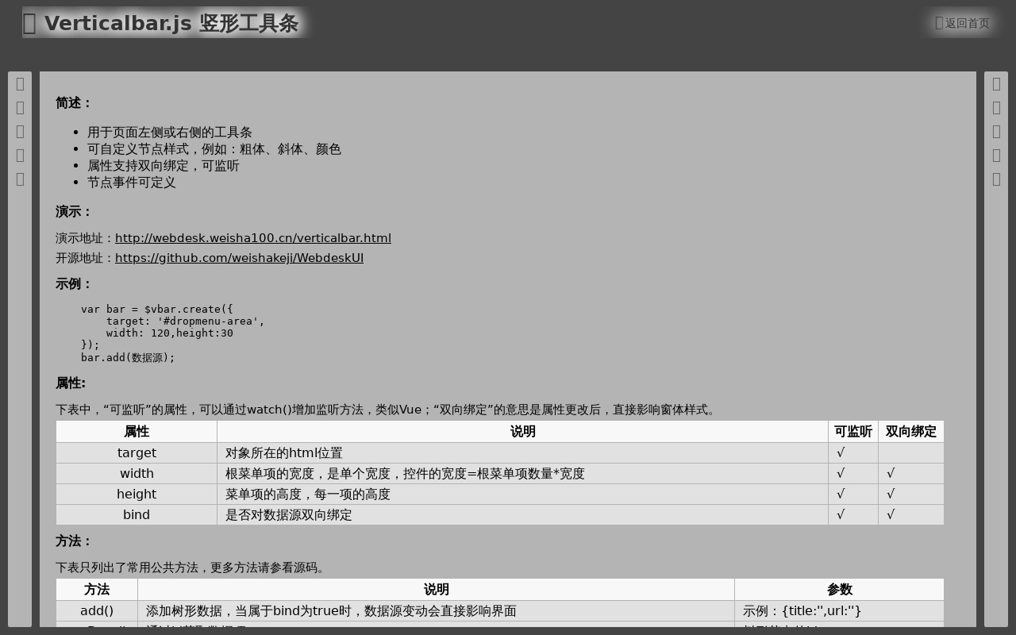Click the second icon in left vertical bar
This screenshot has width=1016, height=635.
(x=20, y=108)
